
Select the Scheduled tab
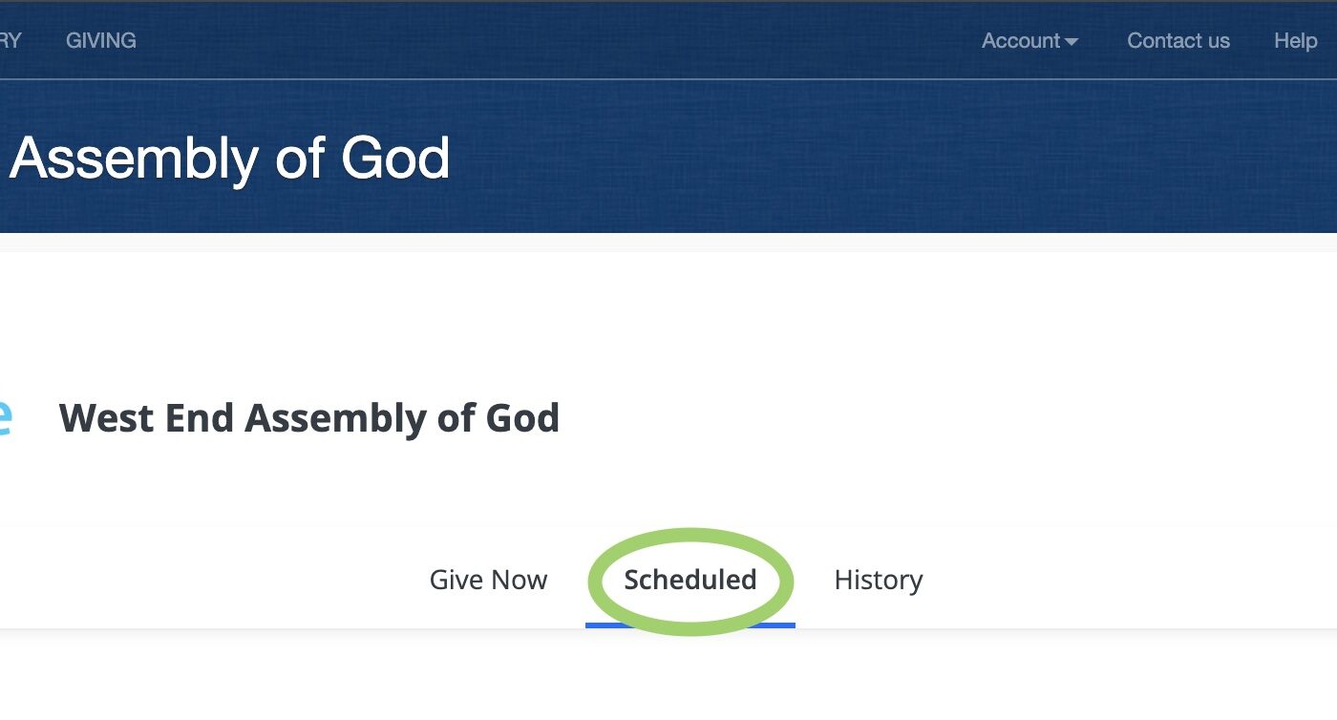pos(690,580)
